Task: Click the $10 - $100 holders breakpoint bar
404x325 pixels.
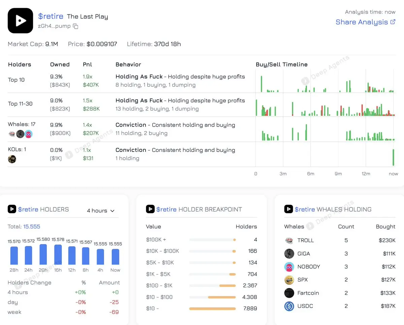Action: tap(222, 297)
